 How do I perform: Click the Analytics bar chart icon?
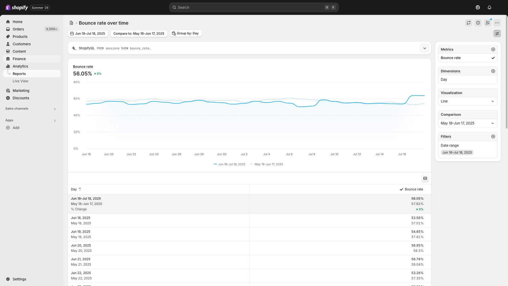click(8, 66)
